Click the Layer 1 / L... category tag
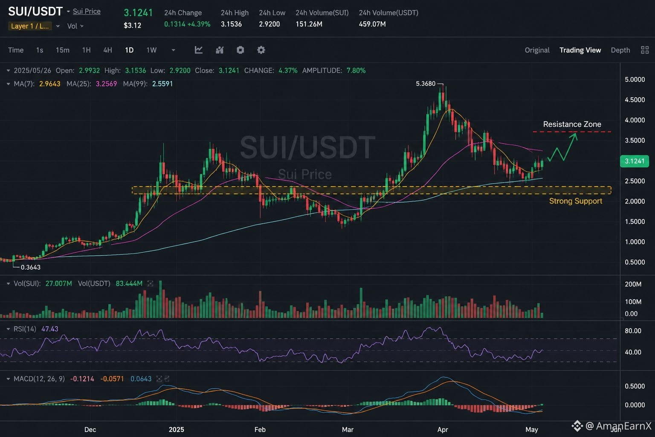655x437 pixels. click(x=30, y=26)
